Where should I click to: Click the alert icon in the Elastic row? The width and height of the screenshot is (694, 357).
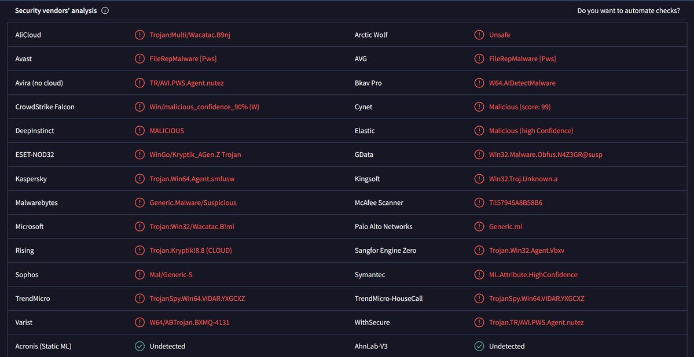[x=479, y=131]
